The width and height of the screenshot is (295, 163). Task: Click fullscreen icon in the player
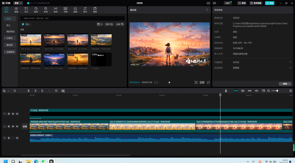[208, 82]
